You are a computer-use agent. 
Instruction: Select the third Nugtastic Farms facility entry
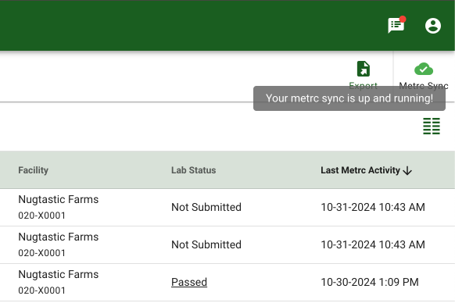(x=59, y=282)
